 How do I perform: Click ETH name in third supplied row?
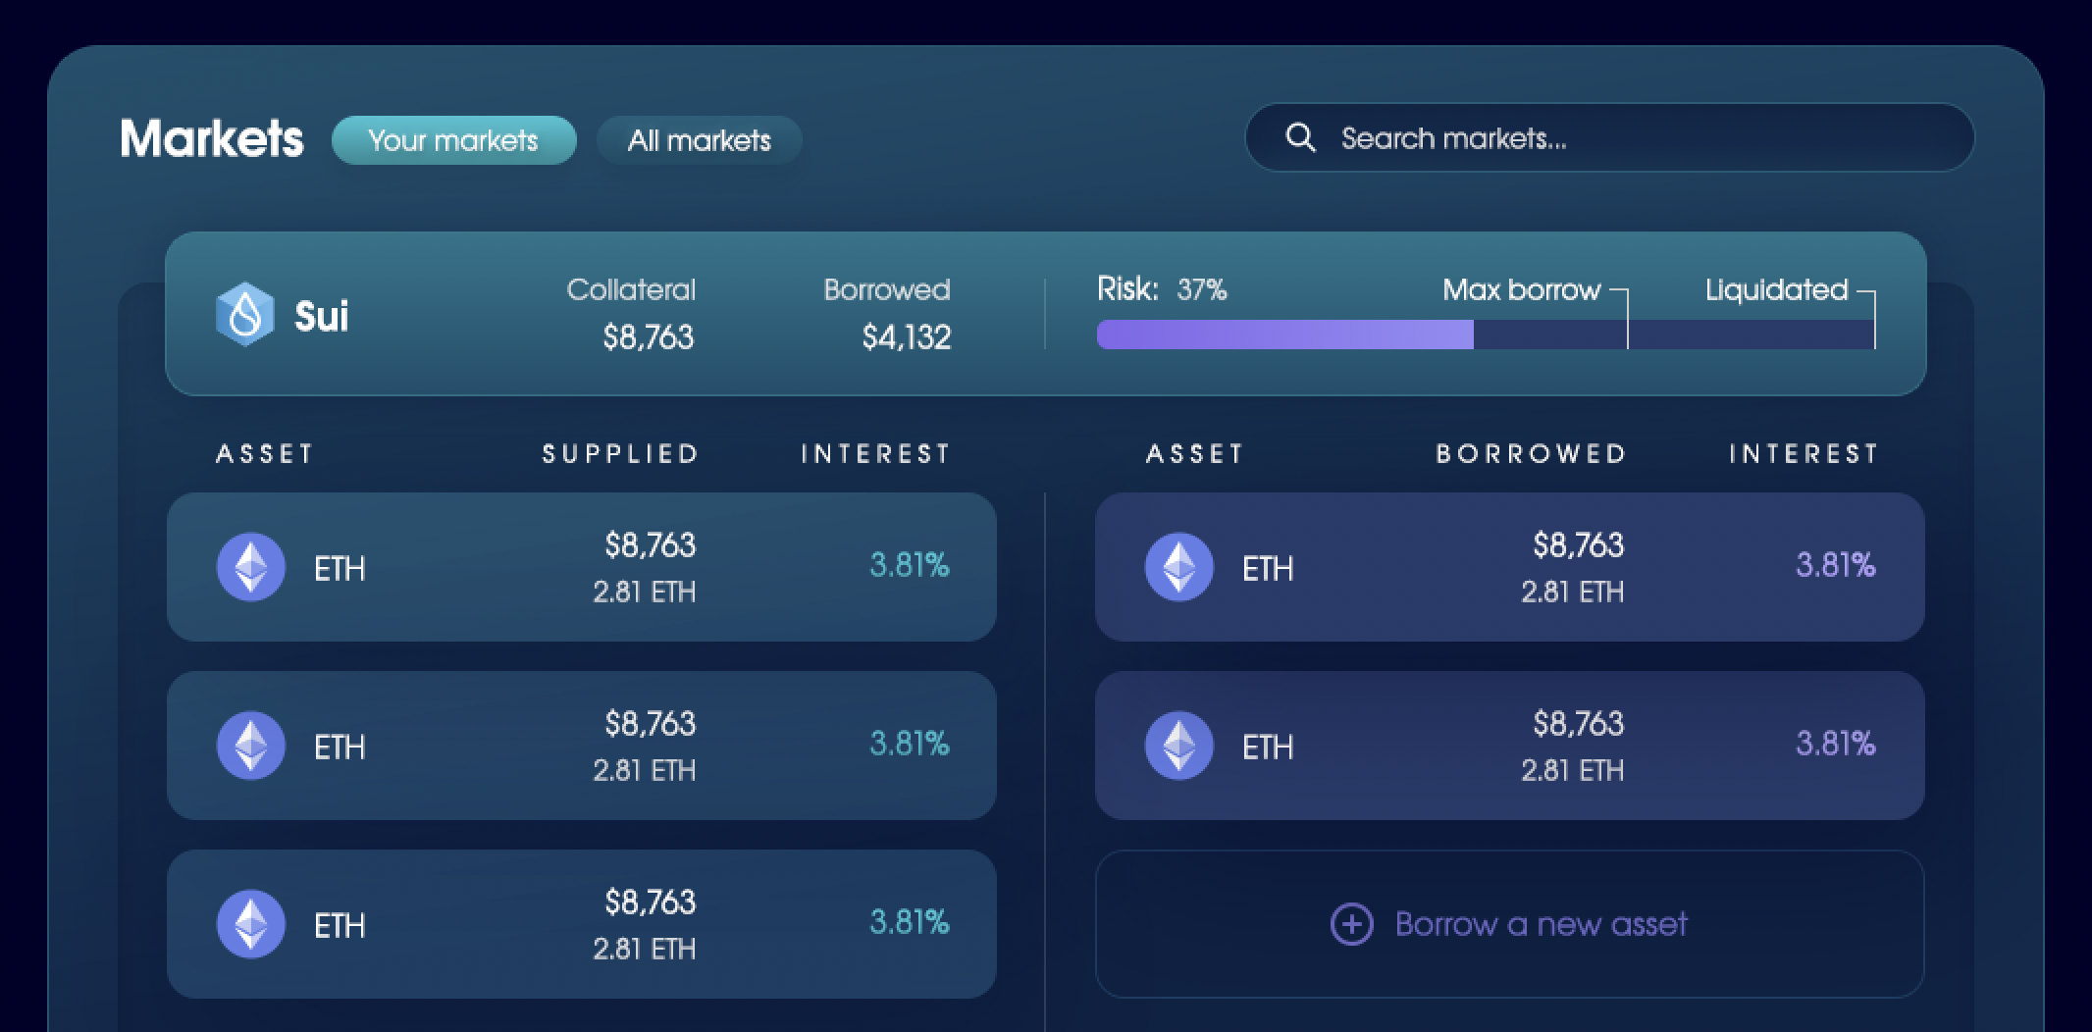point(340,925)
